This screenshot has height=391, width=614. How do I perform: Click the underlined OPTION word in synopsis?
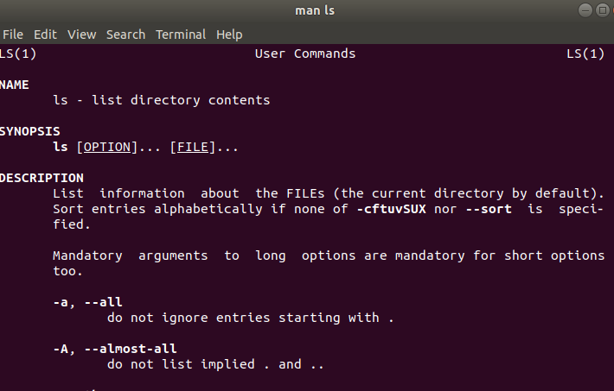(107, 147)
